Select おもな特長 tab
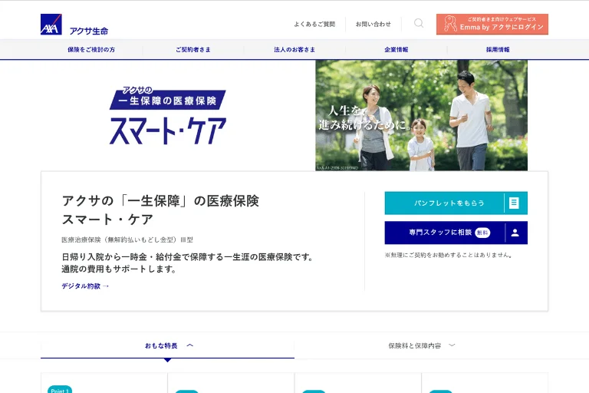The image size is (589, 393). pos(167,345)
